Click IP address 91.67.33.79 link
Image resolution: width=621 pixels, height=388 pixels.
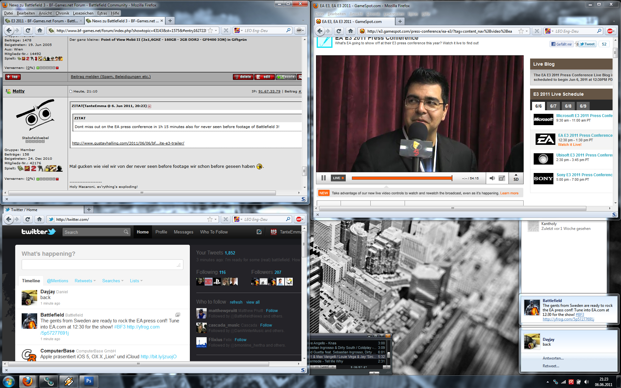269,91
